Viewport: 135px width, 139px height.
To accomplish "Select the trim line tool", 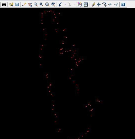I will click(x=110, y=5).
